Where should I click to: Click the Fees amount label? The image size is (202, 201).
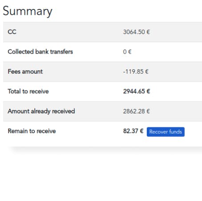[x=25, y=71]
